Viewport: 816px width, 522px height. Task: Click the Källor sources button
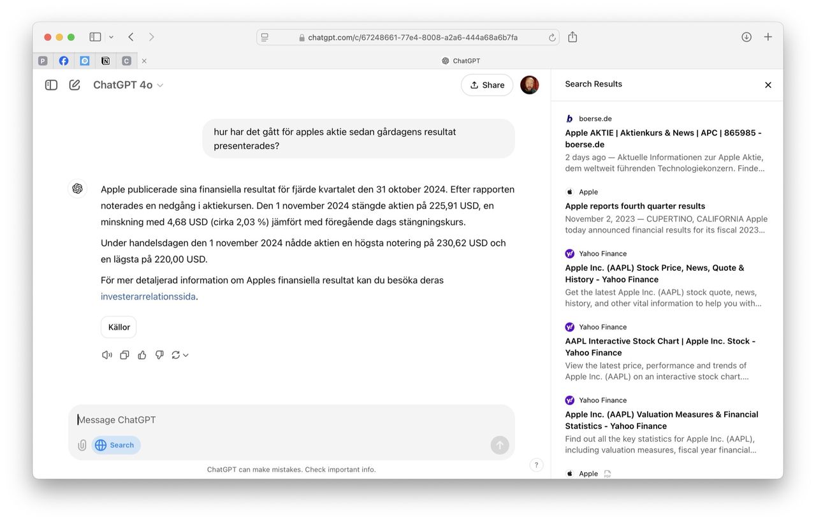tap(119, 327)
